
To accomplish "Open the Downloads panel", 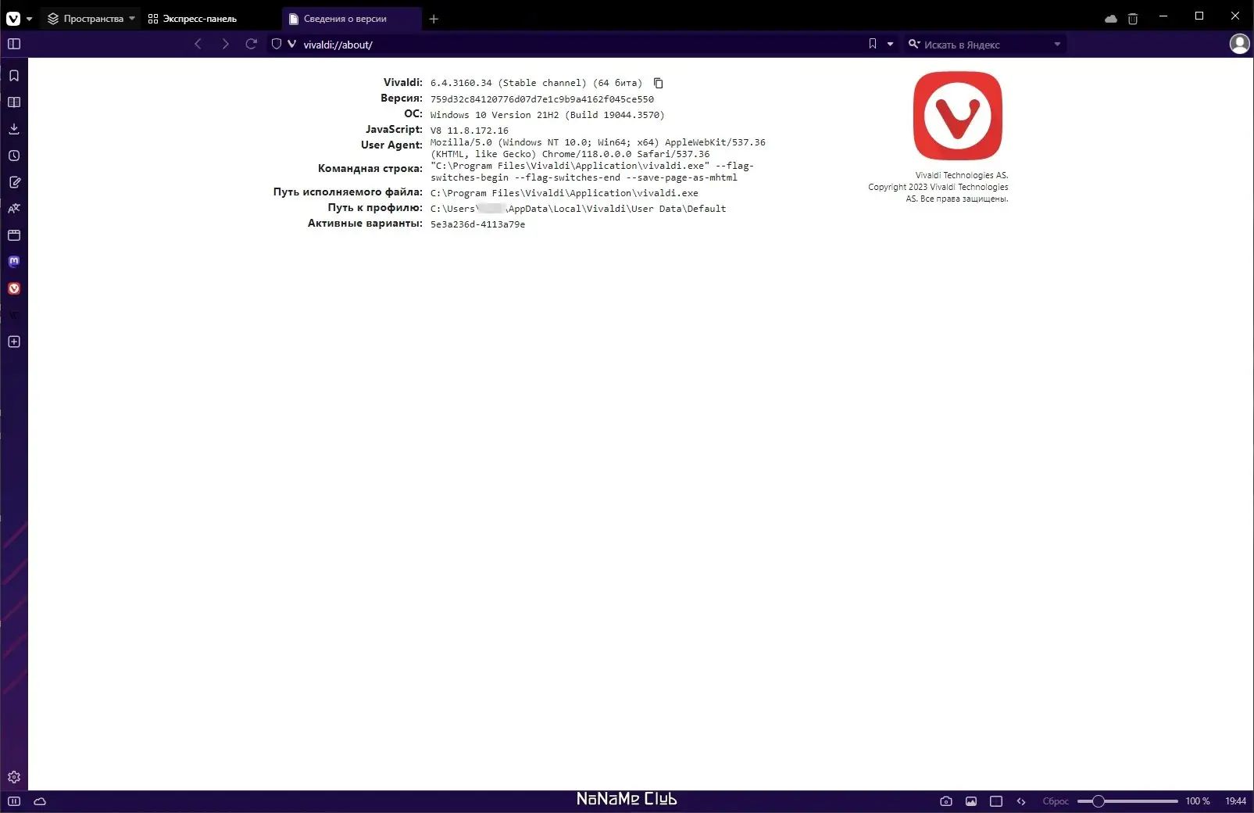I will pyautogui.click(x=14, y=129).
